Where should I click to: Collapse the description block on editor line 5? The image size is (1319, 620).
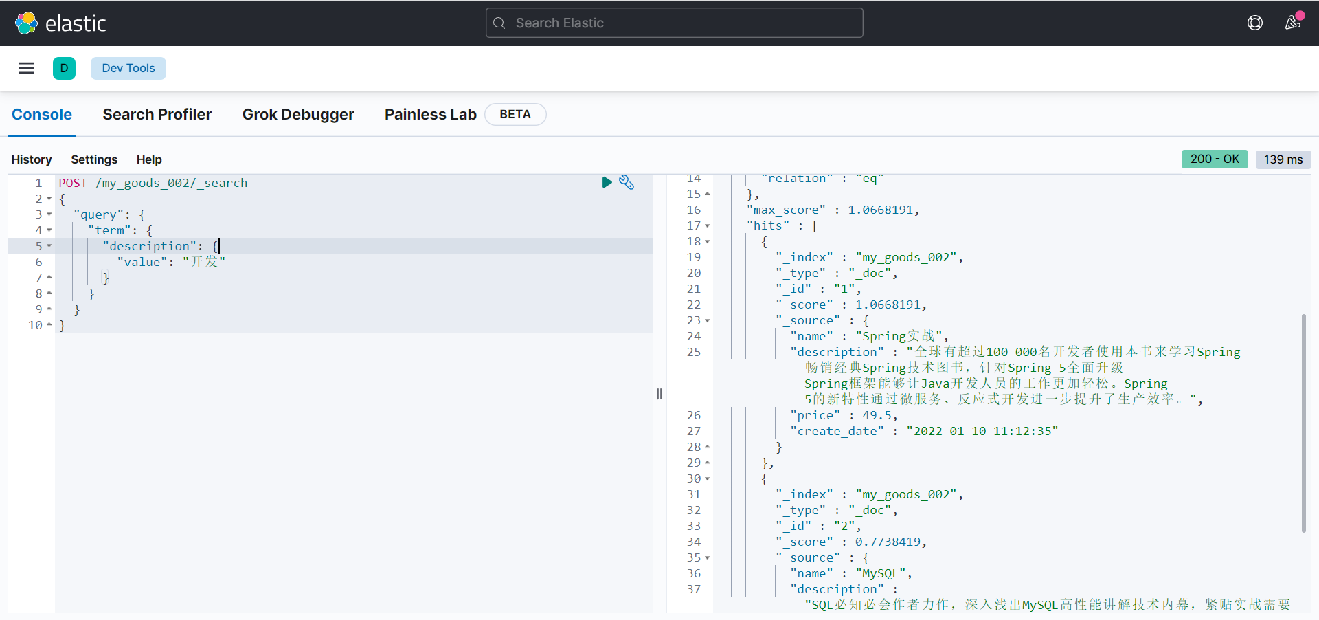[49, 246]
